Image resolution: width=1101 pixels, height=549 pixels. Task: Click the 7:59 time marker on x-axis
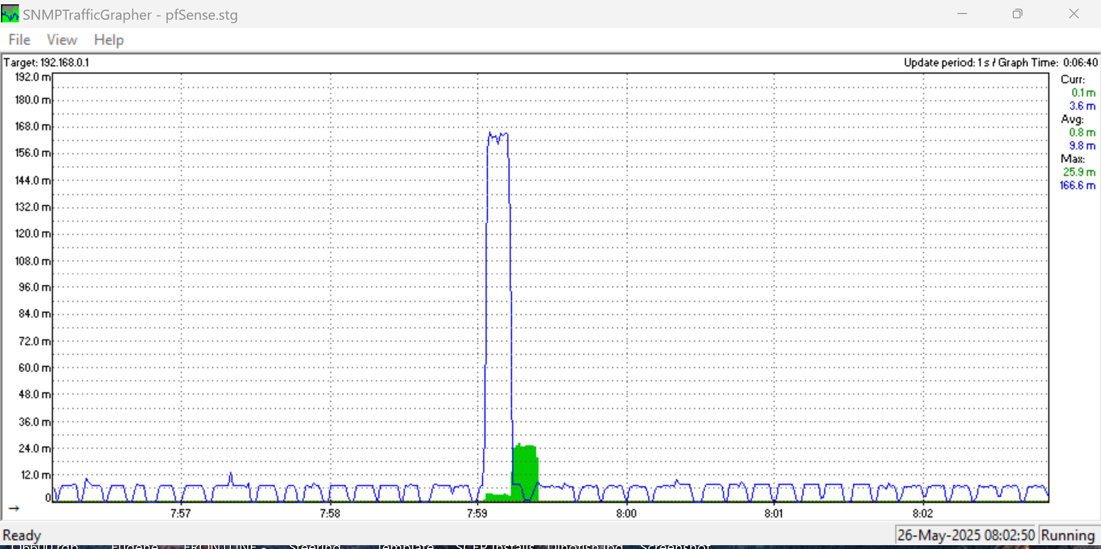click(477, 514)
